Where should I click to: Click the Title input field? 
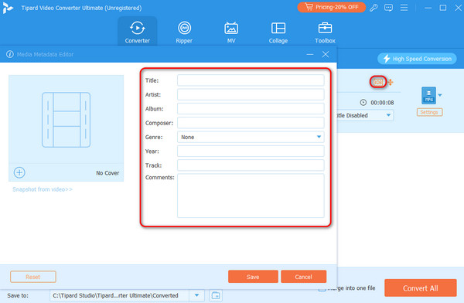point(251,80)
